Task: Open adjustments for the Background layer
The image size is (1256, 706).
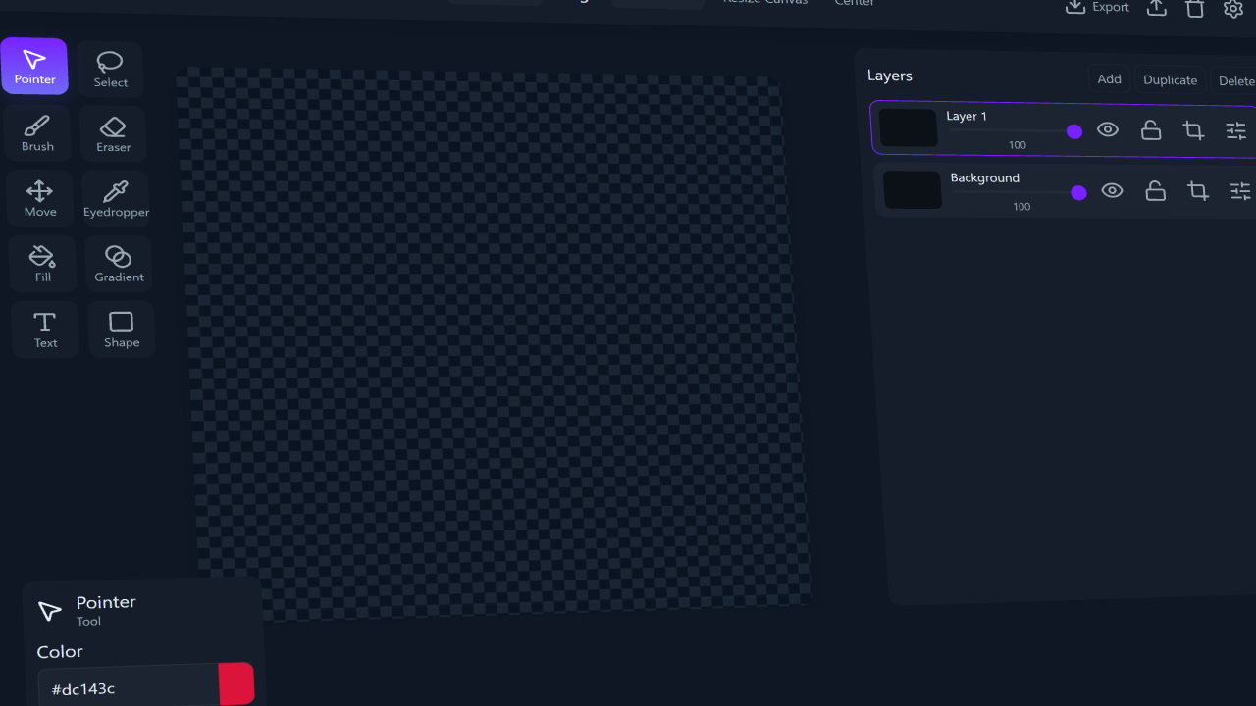Action: (x=1240, y=191)
